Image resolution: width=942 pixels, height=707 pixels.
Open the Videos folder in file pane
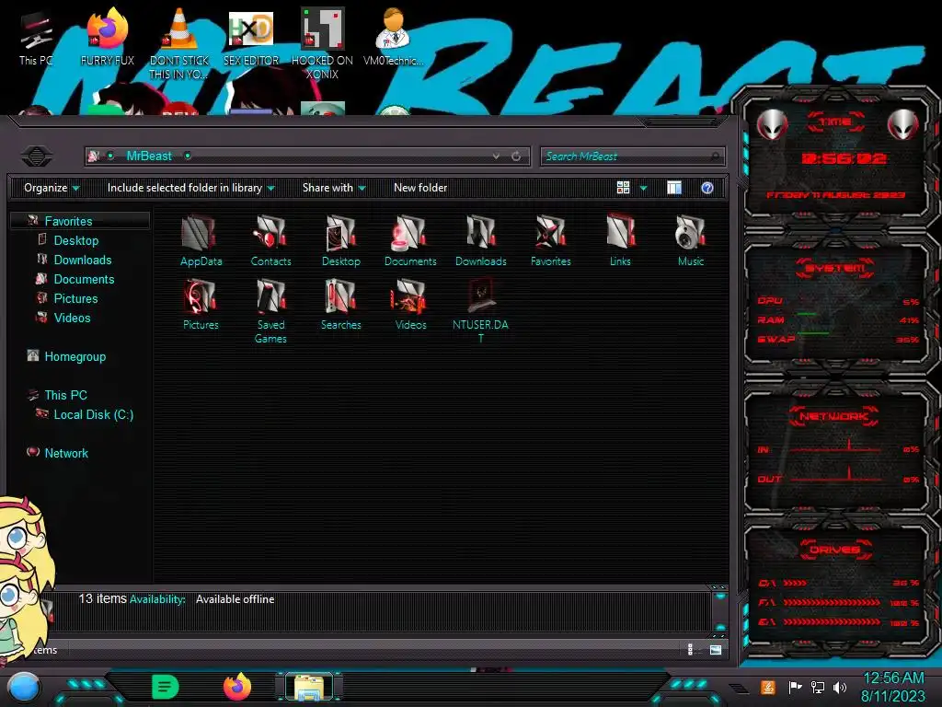pos(410,304)
